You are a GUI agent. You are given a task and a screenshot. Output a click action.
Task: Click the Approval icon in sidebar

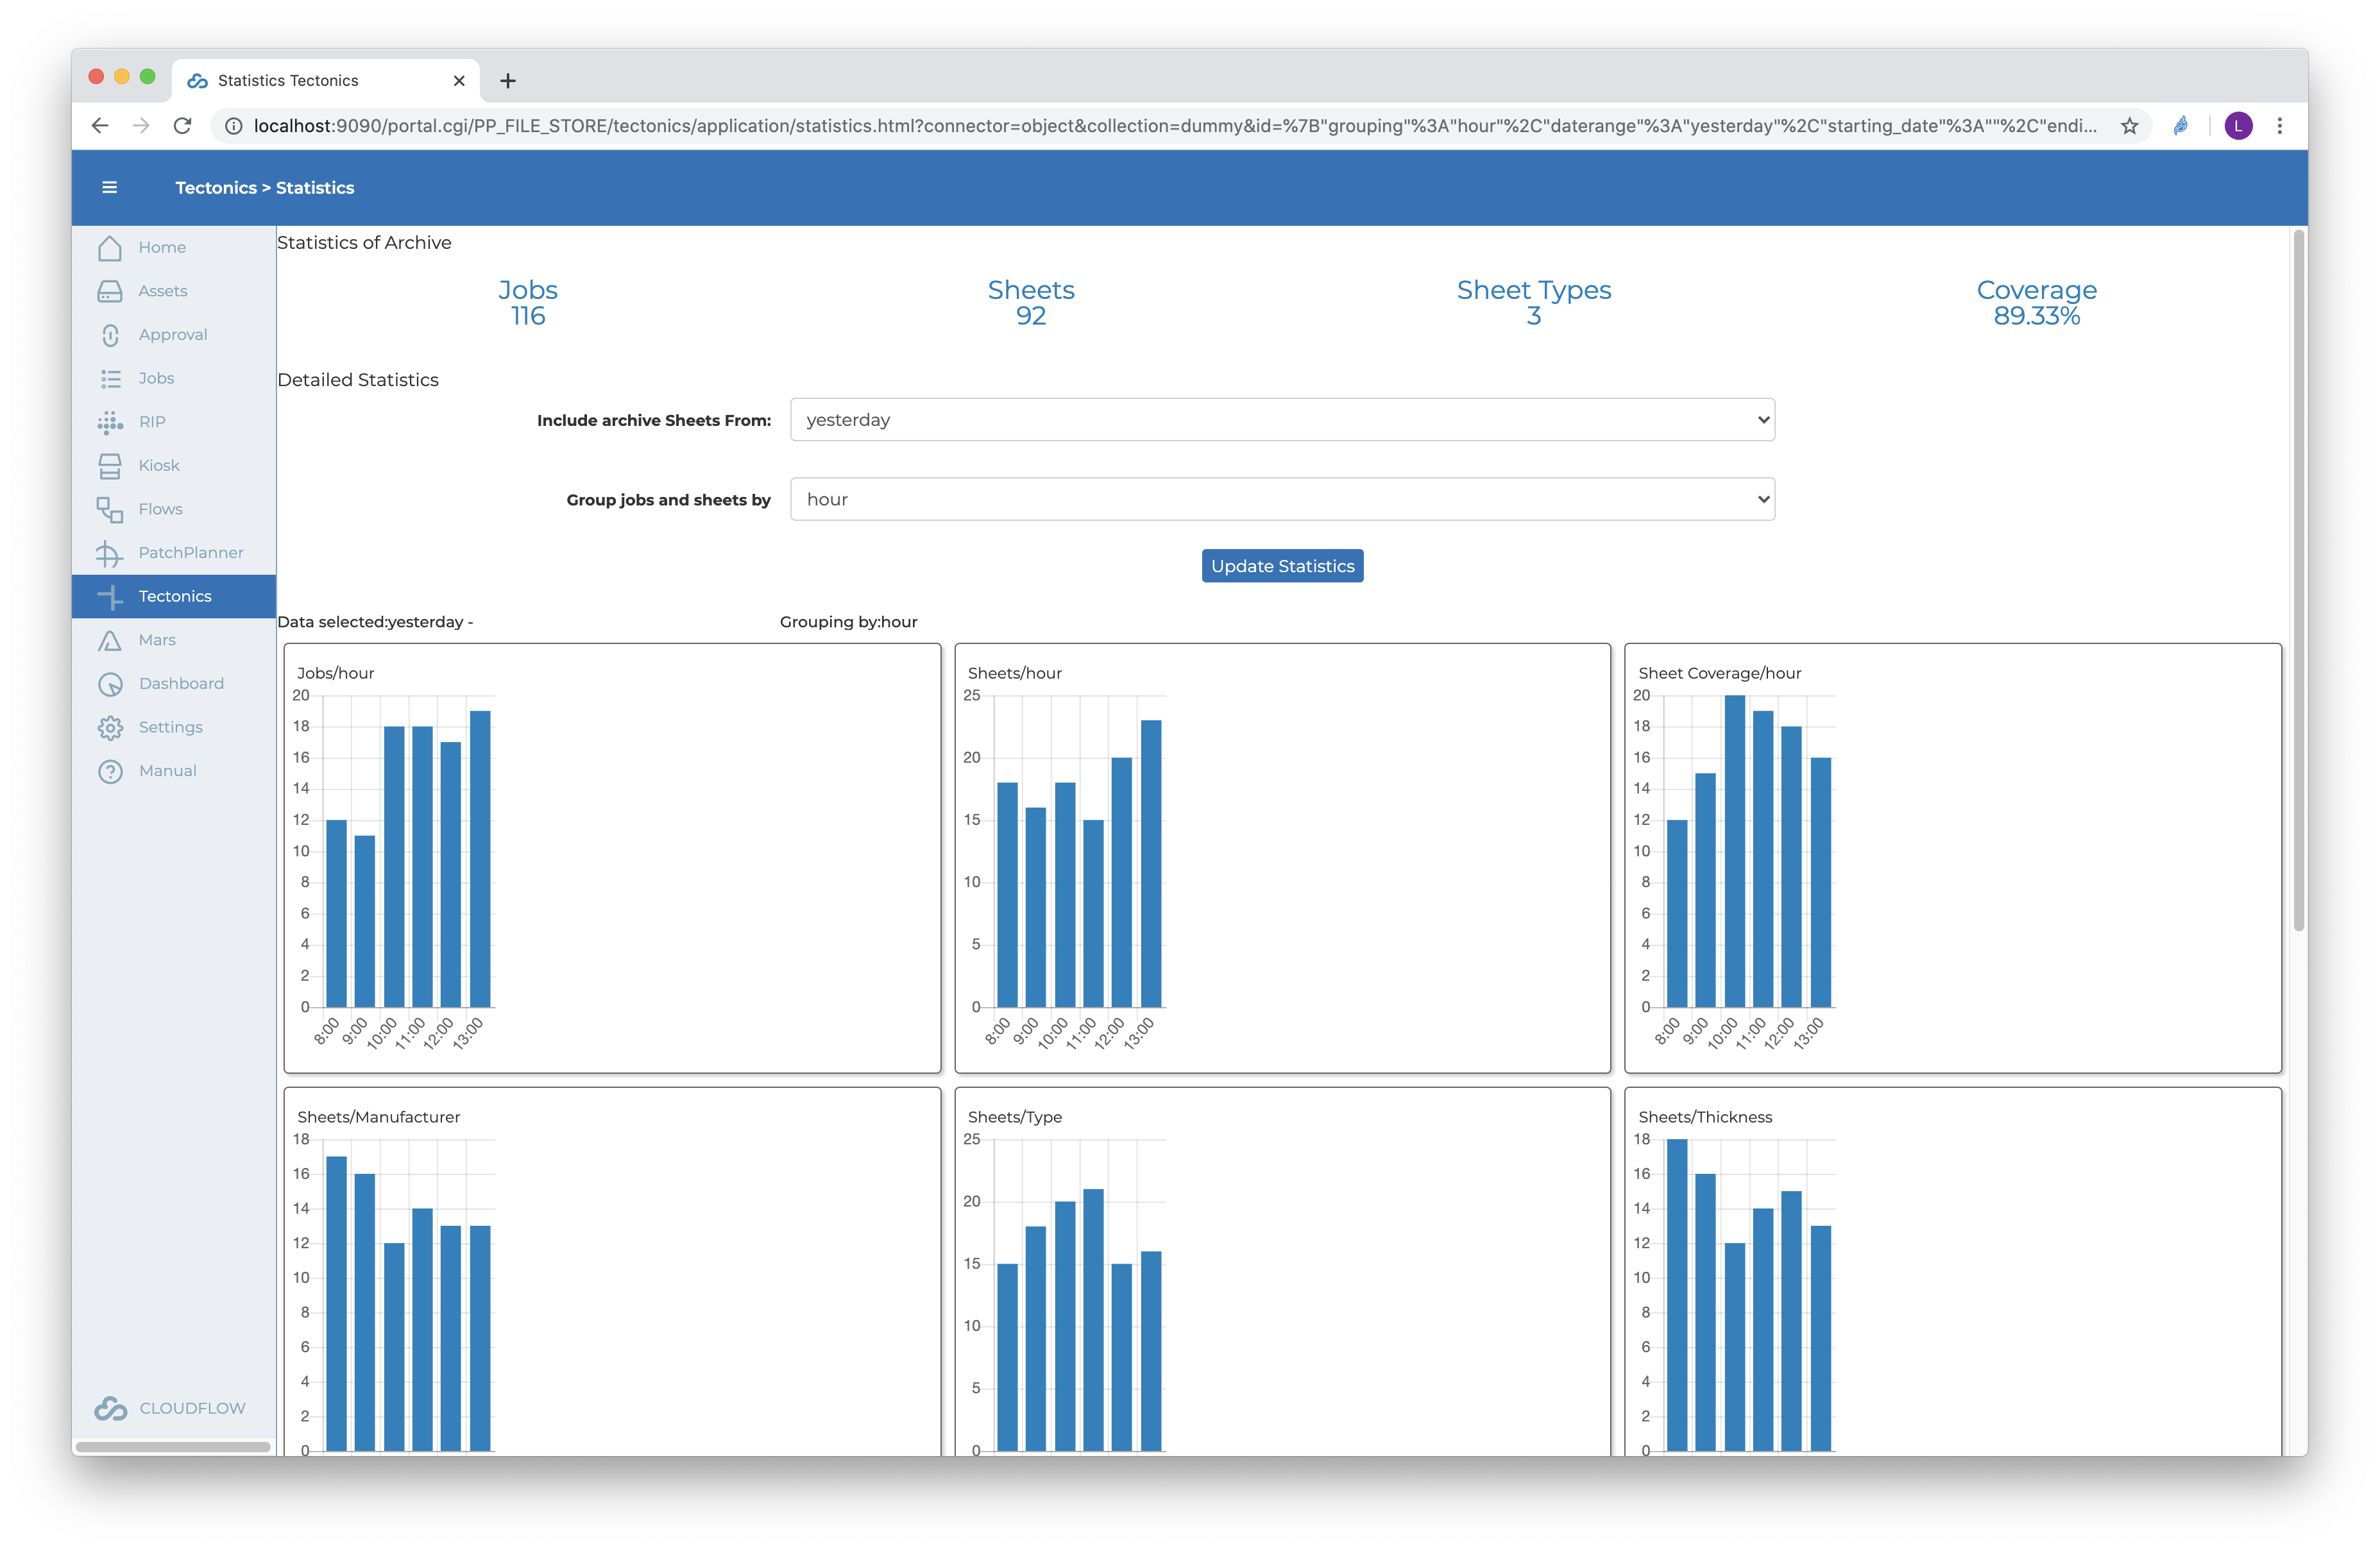(x=110, y=335)
